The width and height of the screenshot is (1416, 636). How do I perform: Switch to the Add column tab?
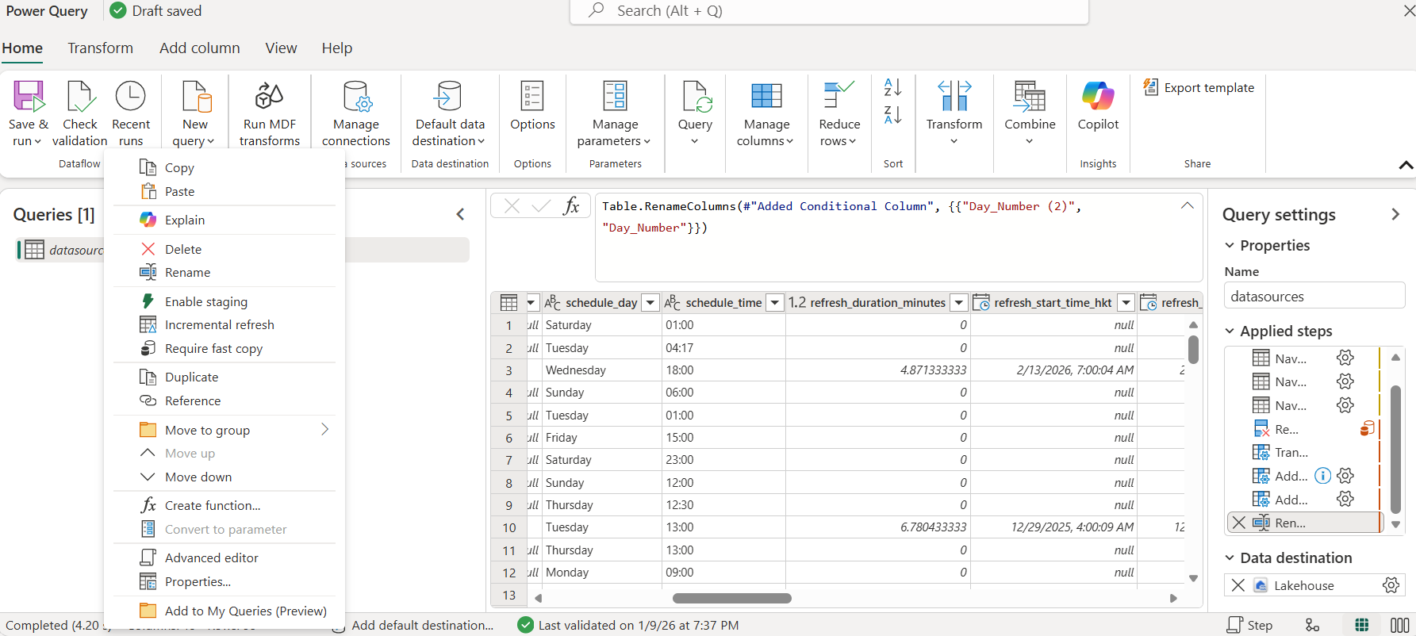pyautogui.click(x=199, y=48)
